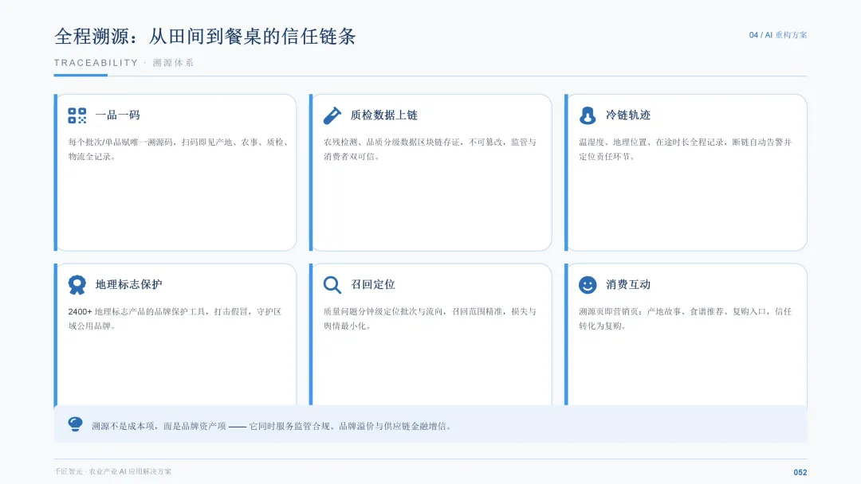The width and height of the screenshot is (861, 484).
Task: Click the slide heading 全程溯源：从田间到餐桌的信任链条
Action: pos(205,37)
